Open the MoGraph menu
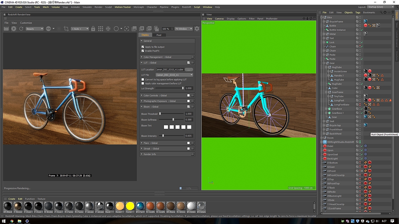The height and width of the screenshot is (224, 399). tap(139, 7)
